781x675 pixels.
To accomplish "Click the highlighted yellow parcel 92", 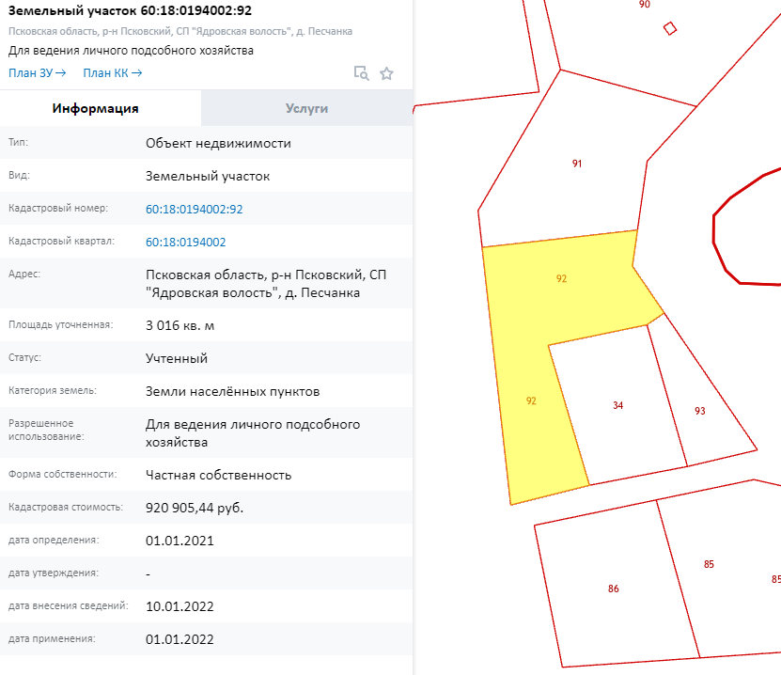I will coord(561,279).
